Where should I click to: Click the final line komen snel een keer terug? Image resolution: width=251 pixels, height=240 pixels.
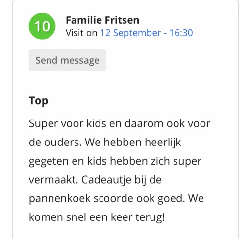[97, 217]
